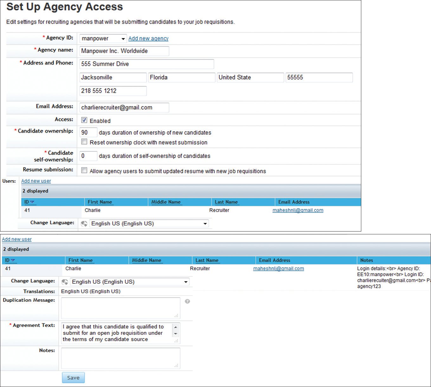Viewport: 431px width, 387px height.
Task: Click the charlierecruiter@gmail.com email field
Action: [124, 107]
